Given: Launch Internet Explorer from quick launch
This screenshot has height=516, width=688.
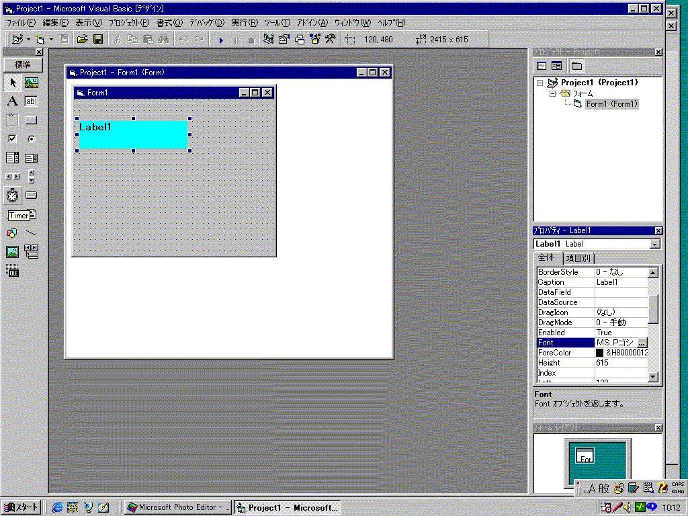Looking at the screenshot, I should [x=57, y=507].
